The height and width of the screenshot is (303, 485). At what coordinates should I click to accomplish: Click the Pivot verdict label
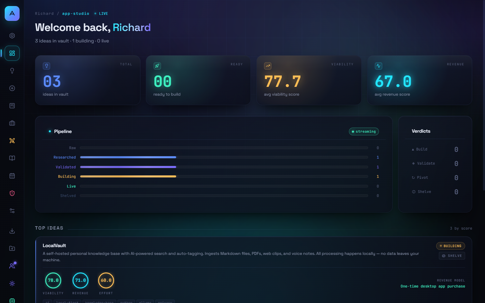pyautogui.click(x=422, y=178)
